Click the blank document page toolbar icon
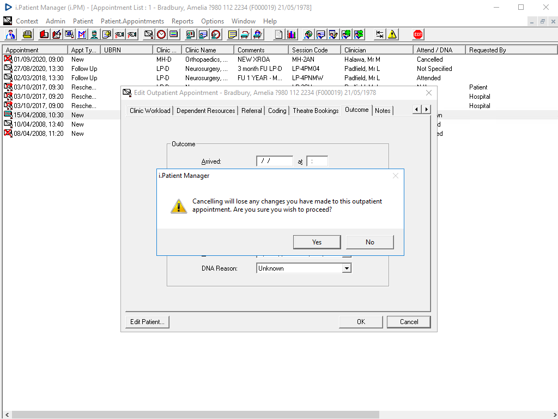 (278, 34)
